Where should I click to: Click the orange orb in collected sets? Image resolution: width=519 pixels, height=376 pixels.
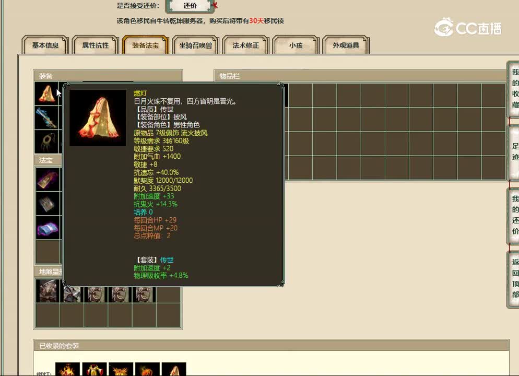[x=147, y=369]
